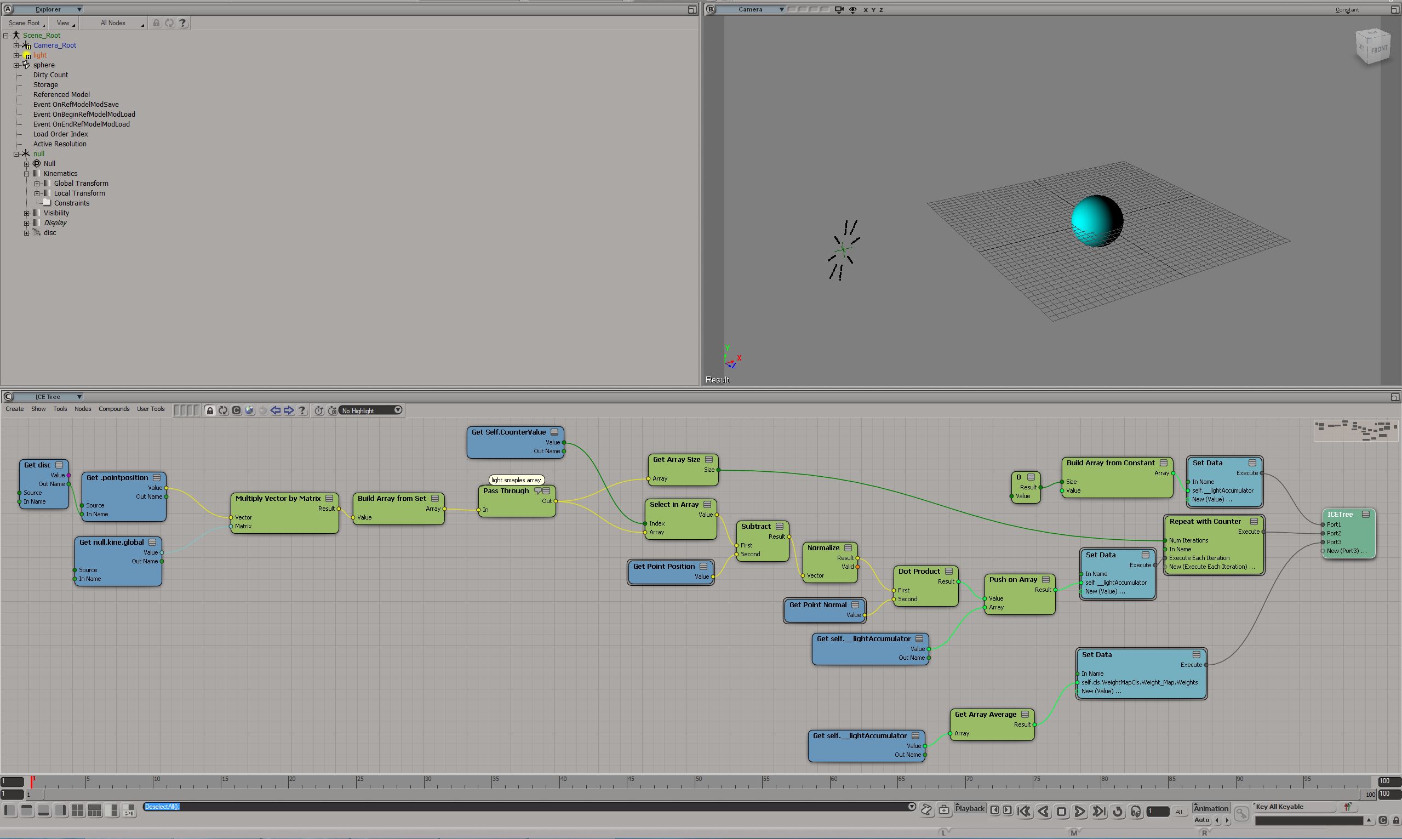Click the blue forward arrow in ICE Tree

tap(289, 410)
